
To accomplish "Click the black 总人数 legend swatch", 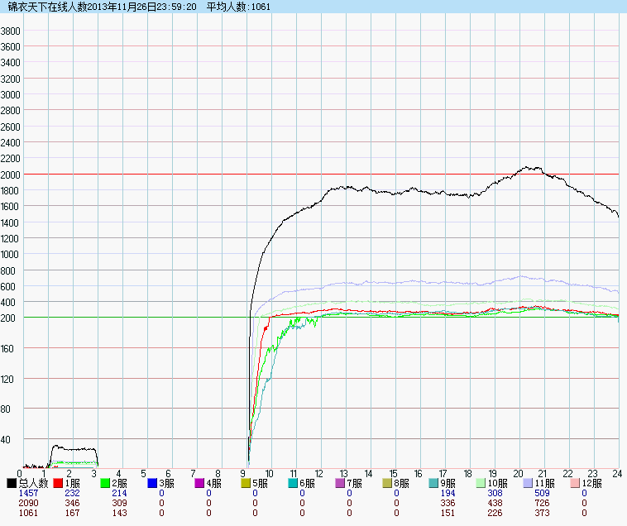I will [12, 483].
